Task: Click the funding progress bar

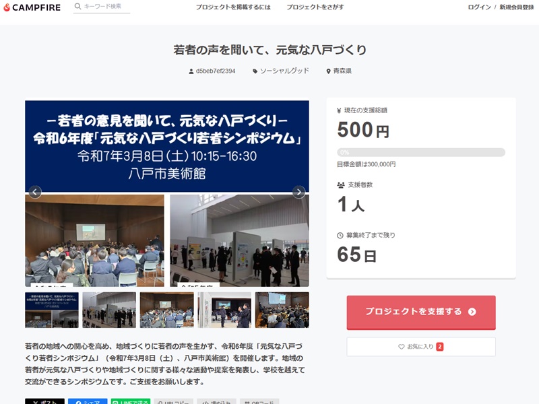Action: tap(421, 152)
